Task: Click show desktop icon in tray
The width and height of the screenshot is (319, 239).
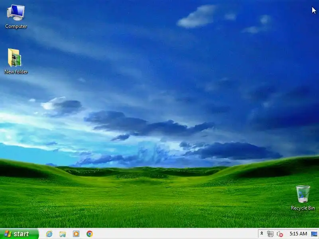Action: pos(314,234)
